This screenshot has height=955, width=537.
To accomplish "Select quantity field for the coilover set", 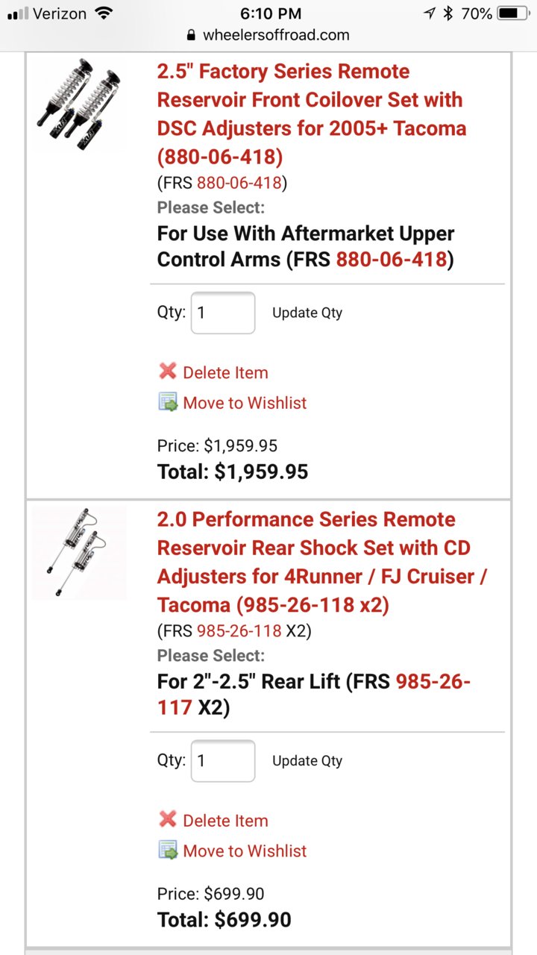I will pos(223,313).
